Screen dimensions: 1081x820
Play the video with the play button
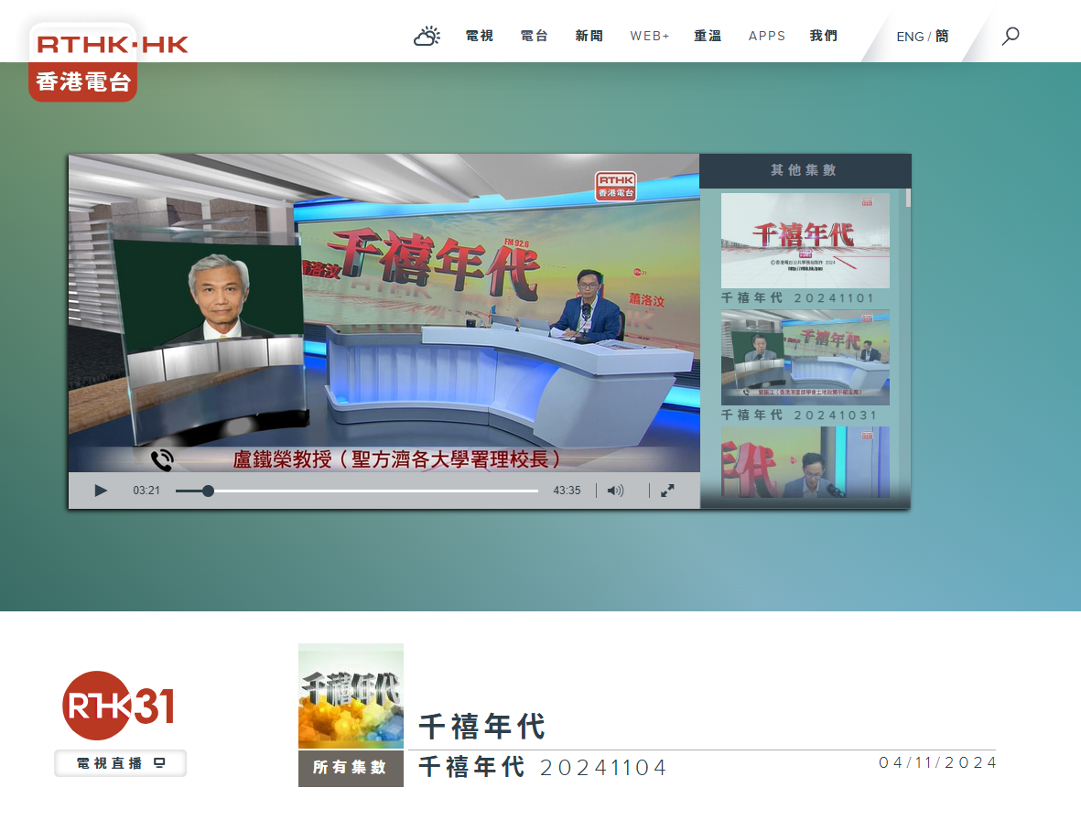pos(101,491)
